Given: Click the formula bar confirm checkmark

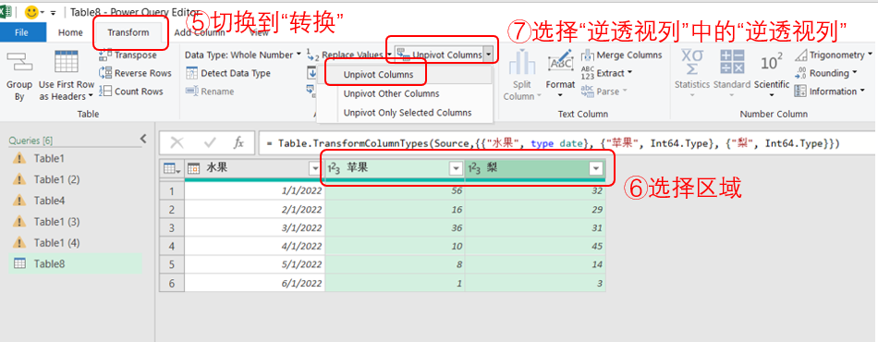Looking at the screenshot, I should (x=210, y=142).
